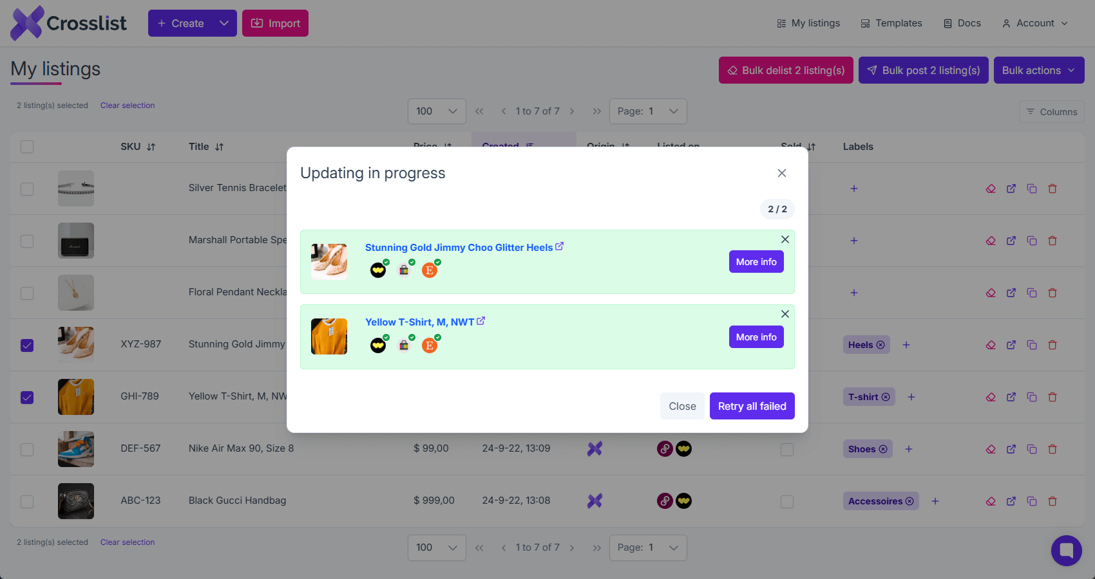Open Docs from the top navigation

(x=962, y=23)
